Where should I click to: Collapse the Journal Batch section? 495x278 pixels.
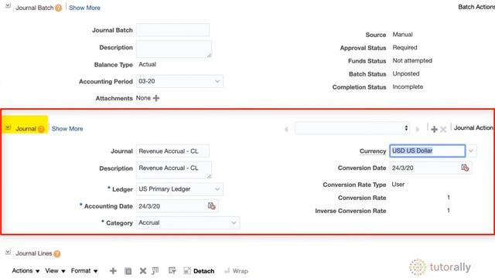[8, 5]
